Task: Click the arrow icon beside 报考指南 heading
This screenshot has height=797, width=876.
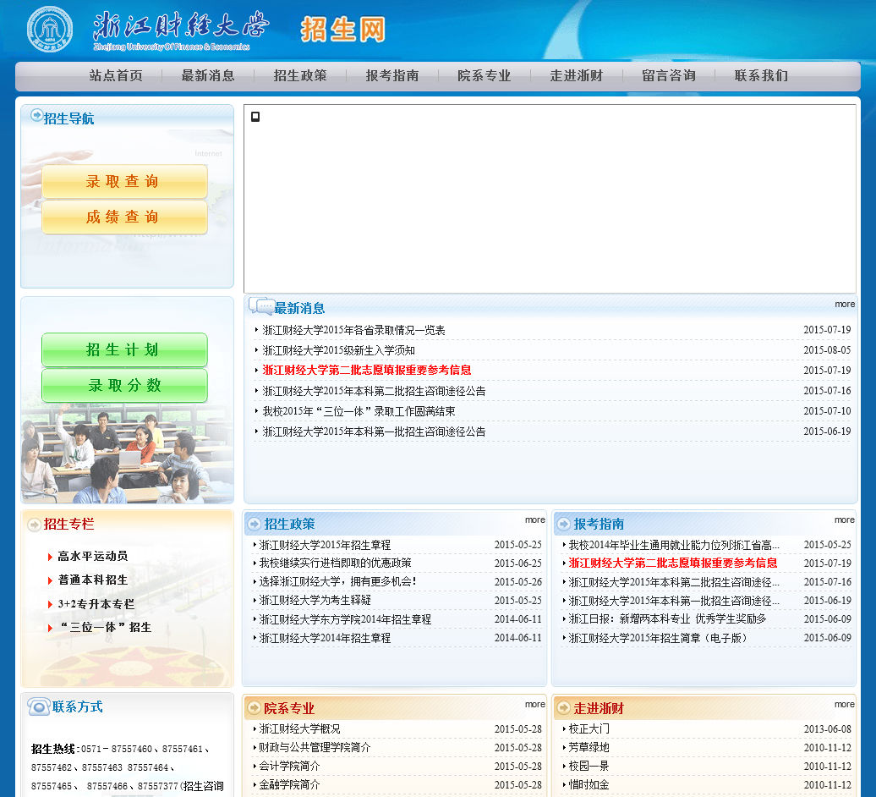Action: 564,525
